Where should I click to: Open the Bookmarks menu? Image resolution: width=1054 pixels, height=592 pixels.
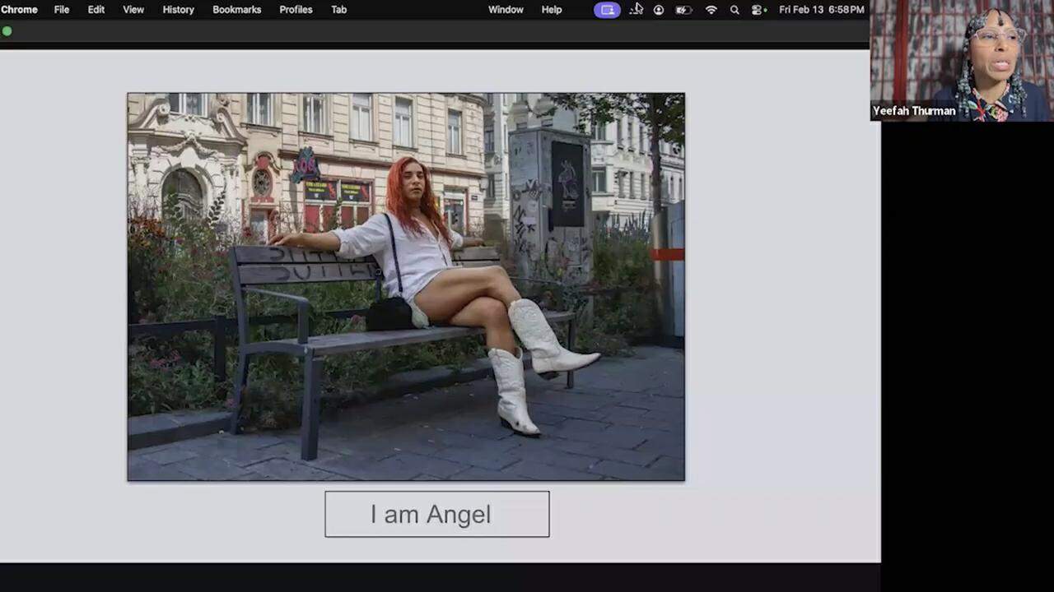236,10
